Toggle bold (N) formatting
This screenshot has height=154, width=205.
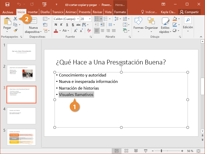pos(56,25)
